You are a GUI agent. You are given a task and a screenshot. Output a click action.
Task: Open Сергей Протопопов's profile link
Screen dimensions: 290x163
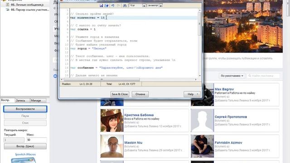pos(231,117)
